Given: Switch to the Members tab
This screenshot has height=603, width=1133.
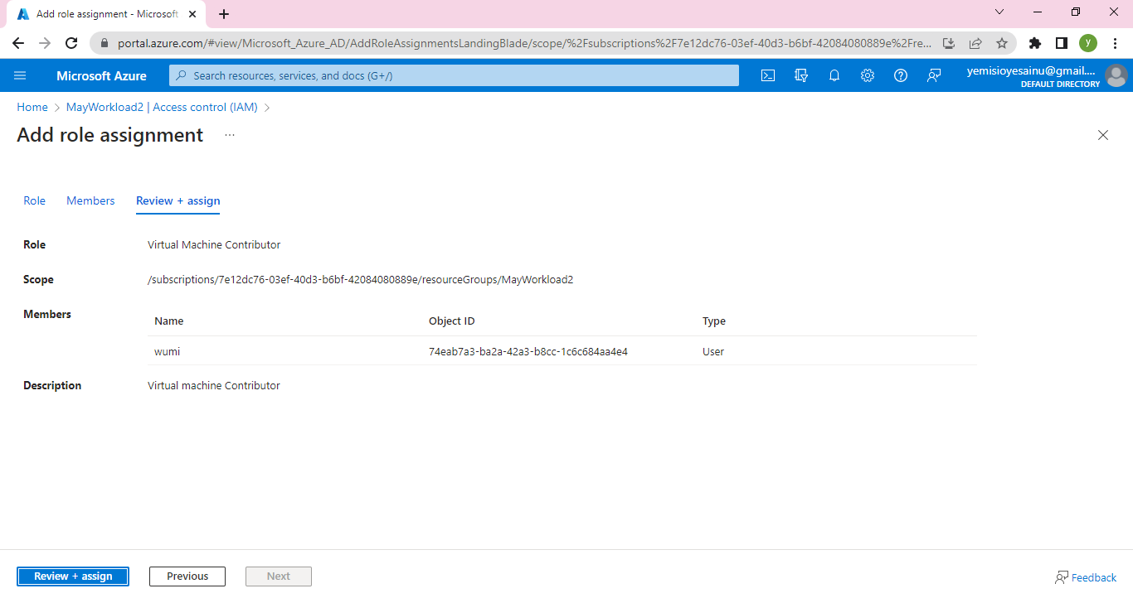Looking at the screenshot, I should (90, 200).
